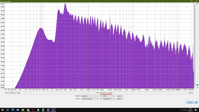Click the taskbar icon right of the red app icon

(38, 110)
